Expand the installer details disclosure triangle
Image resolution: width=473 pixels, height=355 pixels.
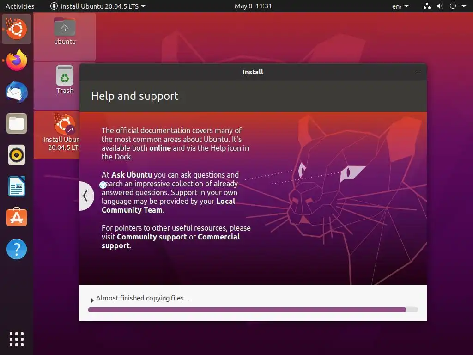coord(92,300)
